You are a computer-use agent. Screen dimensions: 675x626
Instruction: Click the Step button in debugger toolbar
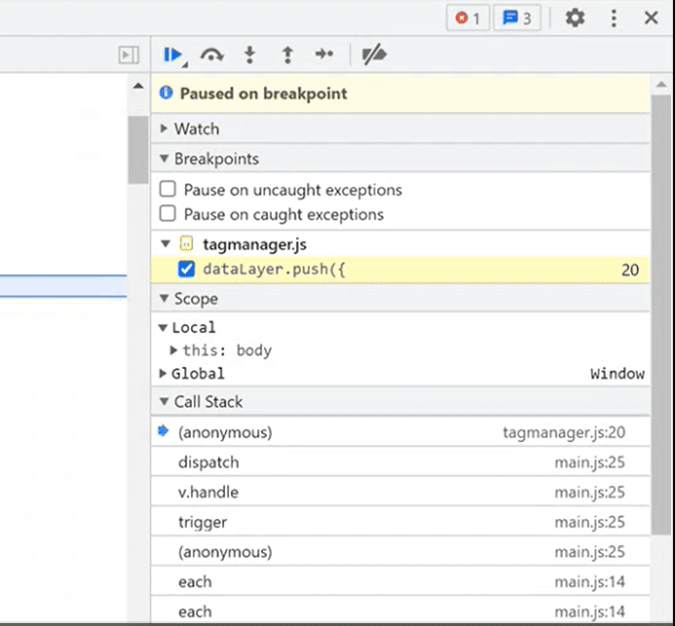pyautogui.click(x=324, y=55)
